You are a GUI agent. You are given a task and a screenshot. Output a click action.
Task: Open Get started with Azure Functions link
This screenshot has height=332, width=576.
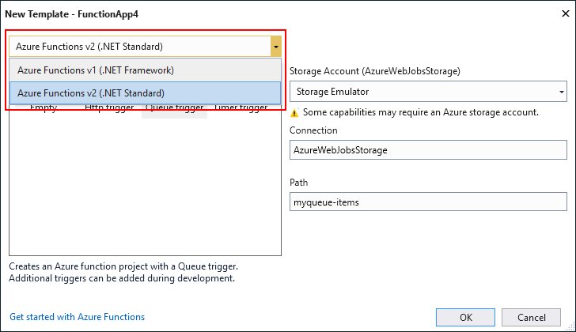pyautogui.click(x=78, y=317)
